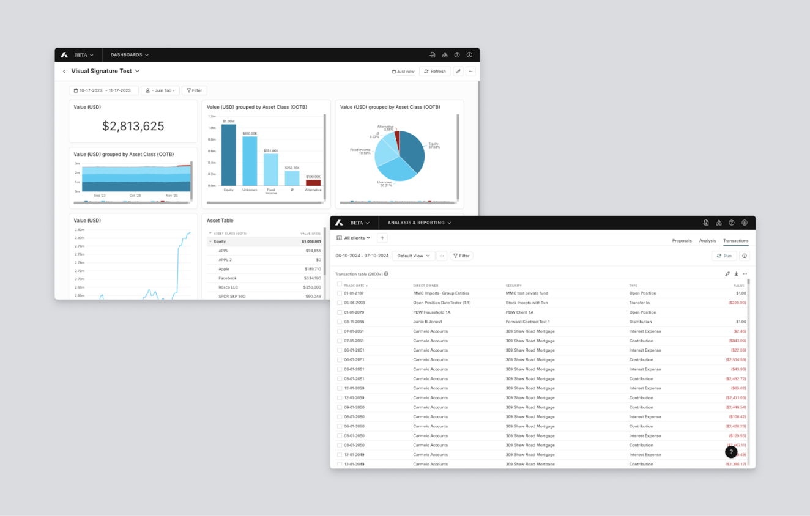Toggle the select-all checkbox in the table header
This screenshot has width=810, height=516.
tap(340, 284)
